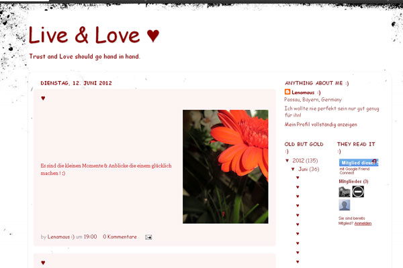403x268 pixels.
Task: Open the Live & Love blog title
Action: pos(94,35)
